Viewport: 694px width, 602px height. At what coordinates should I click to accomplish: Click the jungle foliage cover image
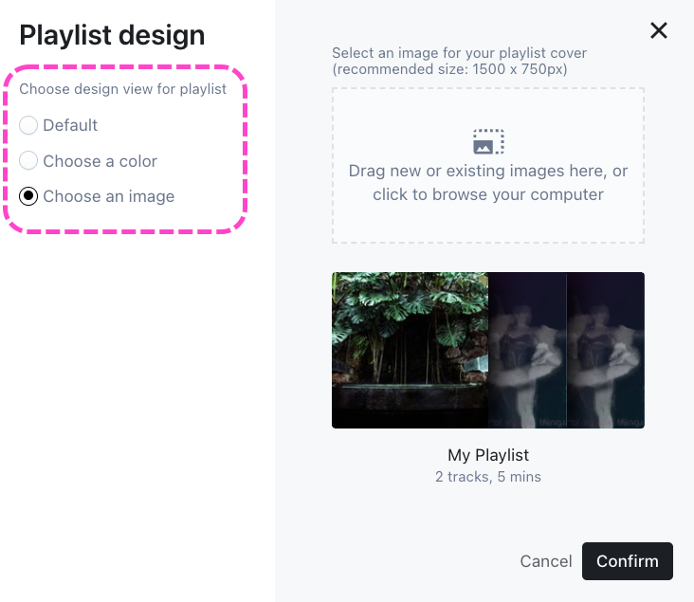pyautogui.click(x=410, y=350)
